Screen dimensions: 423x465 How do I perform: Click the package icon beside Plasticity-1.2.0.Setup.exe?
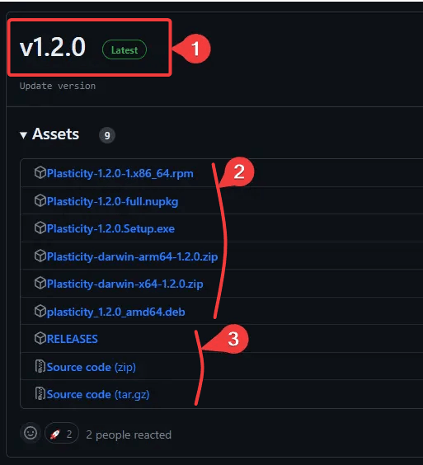click(x=40, y=228)
